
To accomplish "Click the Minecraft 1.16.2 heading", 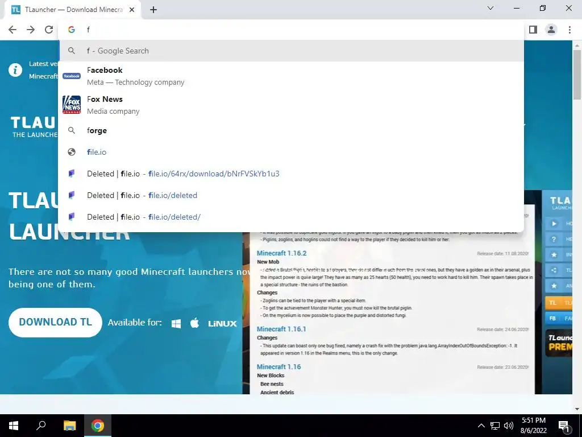I will tap(281, 253).
